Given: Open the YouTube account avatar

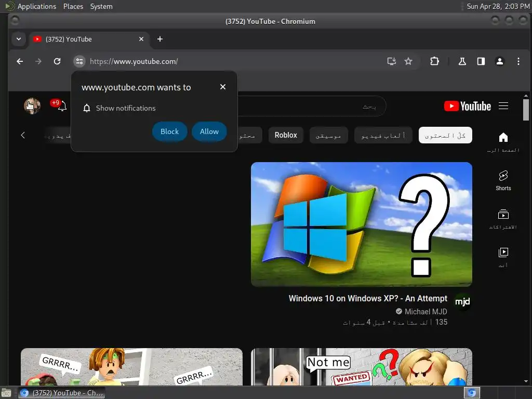Looking at the screenshot, I should [x=32, y=106].
